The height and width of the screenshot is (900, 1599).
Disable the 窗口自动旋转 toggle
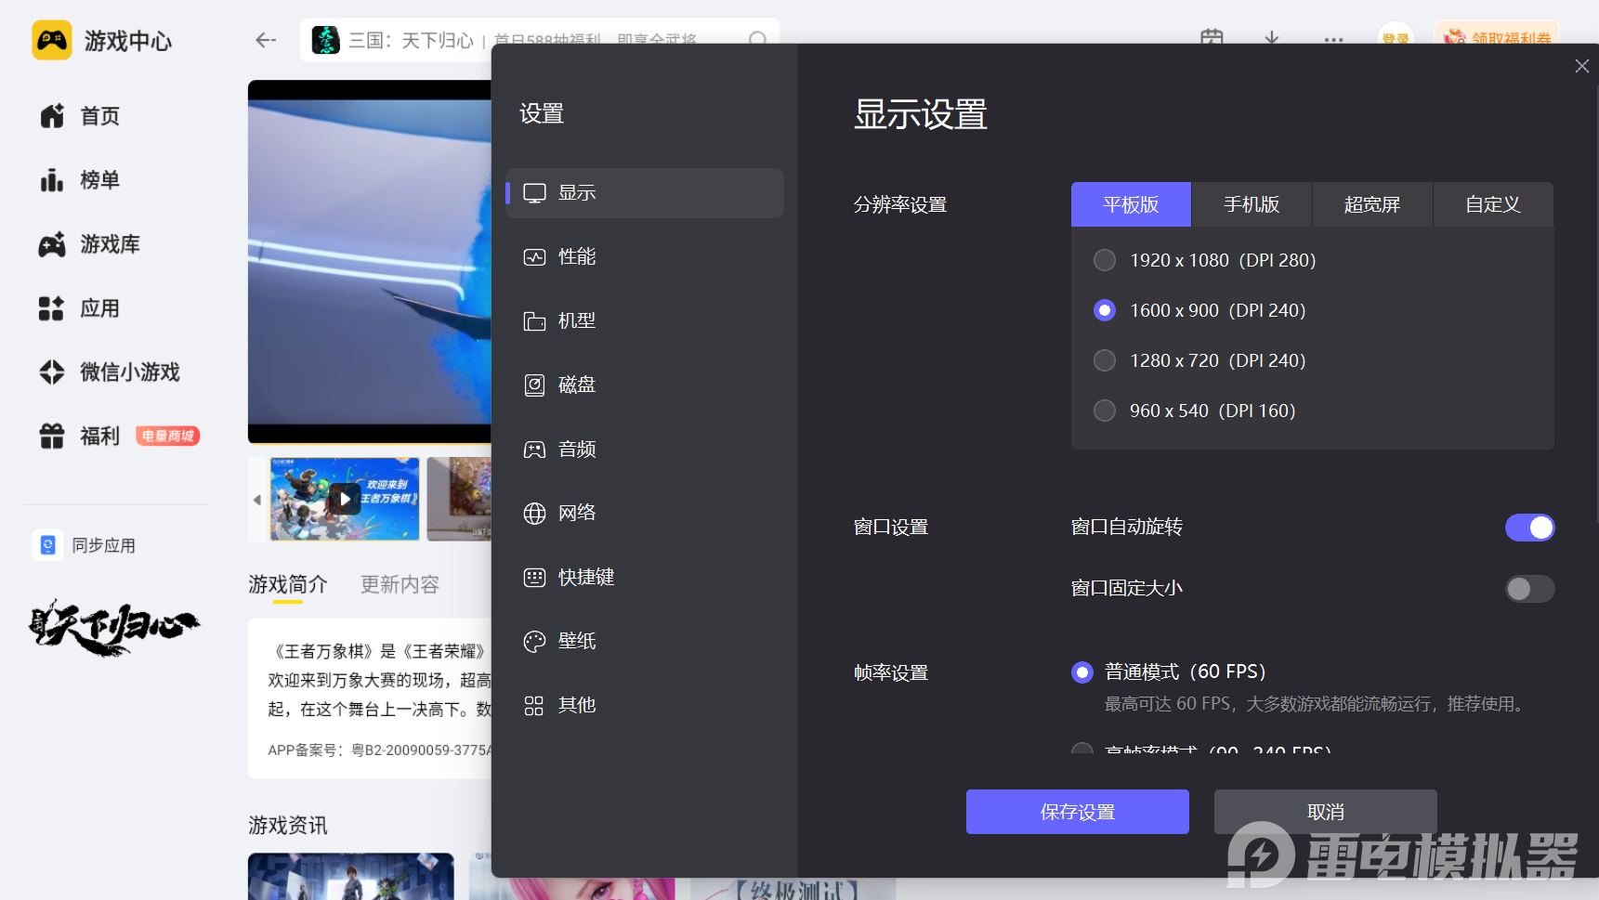coord(1528,528)
